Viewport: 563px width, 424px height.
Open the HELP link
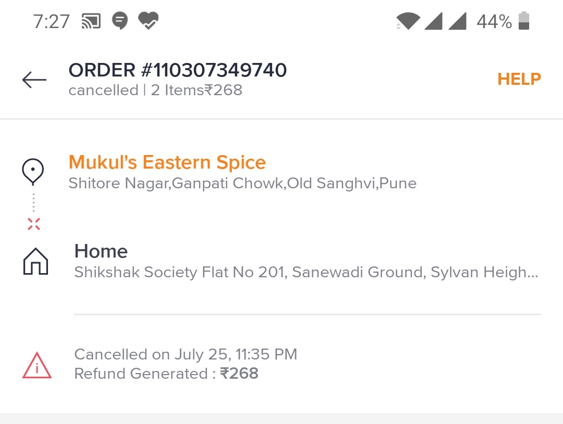(519, 79)
